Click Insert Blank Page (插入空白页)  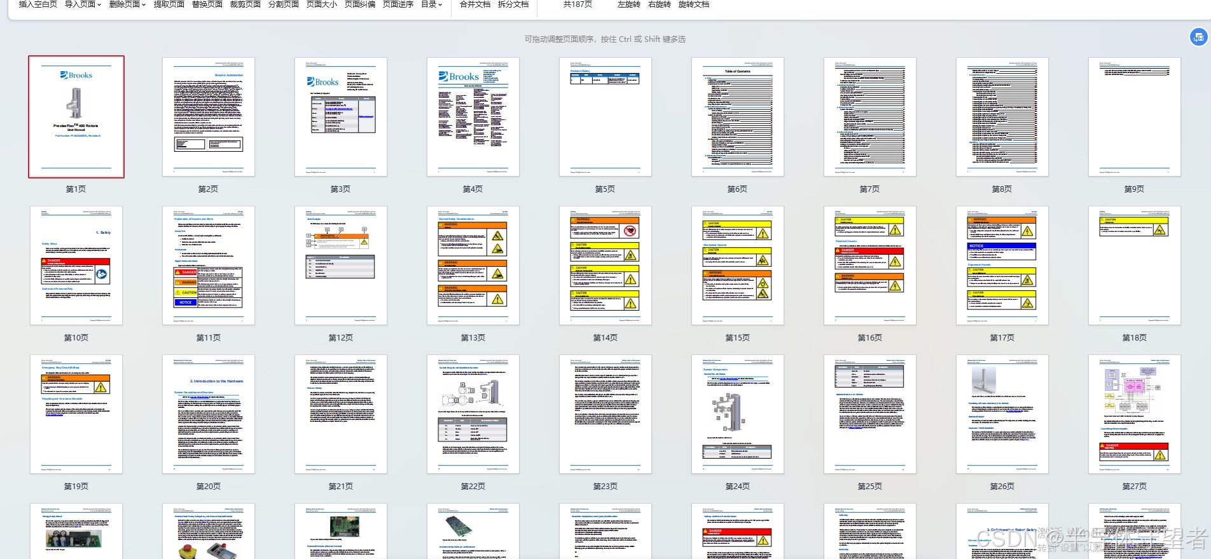[x=38, y=4]
